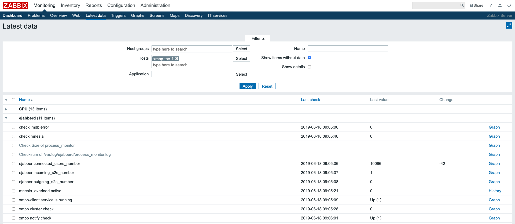The height and width of the screenshot is (224, 515).
Task: Uncheck Show items without data
Action: (309, 58)
